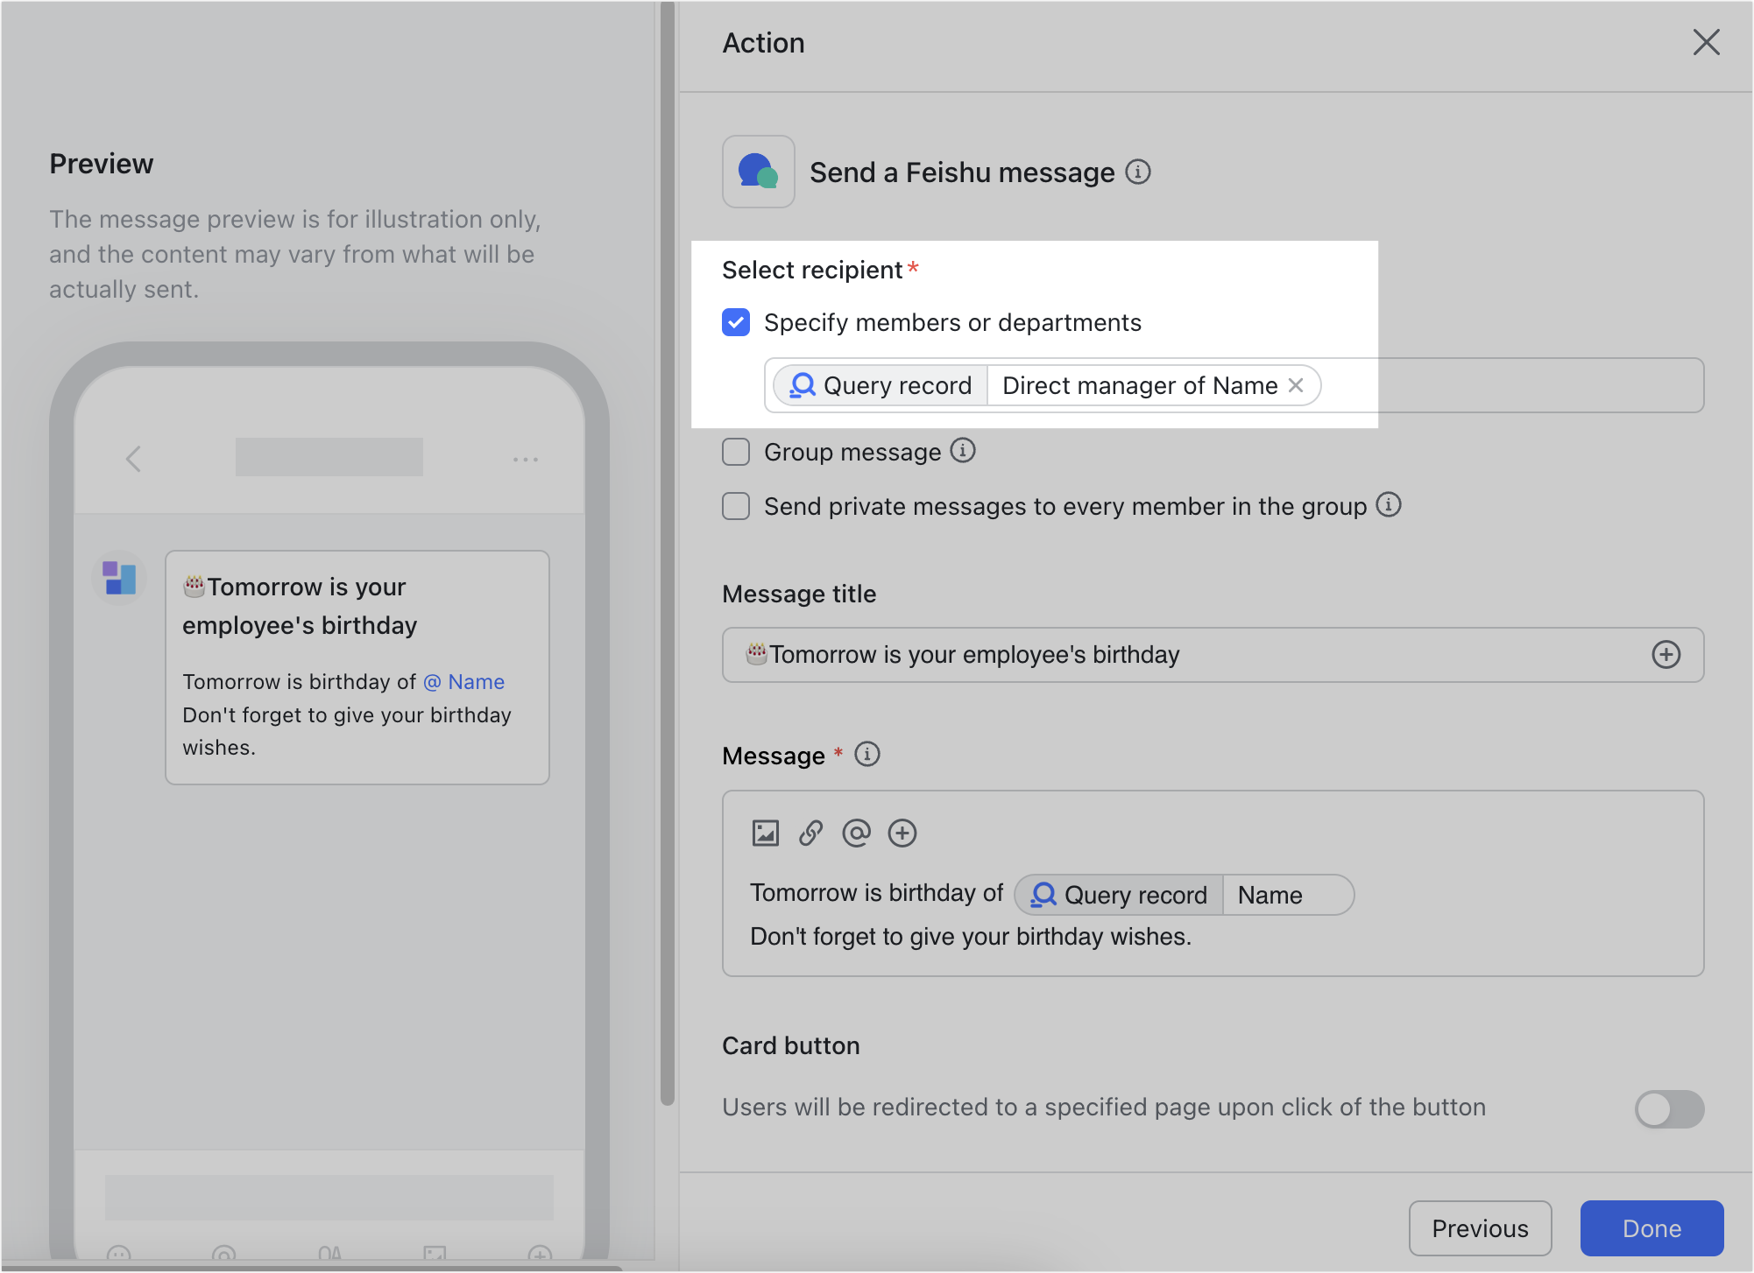Click the Query record recipient tag
Screen dimensions: 1754x1273
click(x=881, y=385)
